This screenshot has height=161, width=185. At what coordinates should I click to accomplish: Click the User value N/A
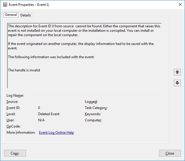41,120
